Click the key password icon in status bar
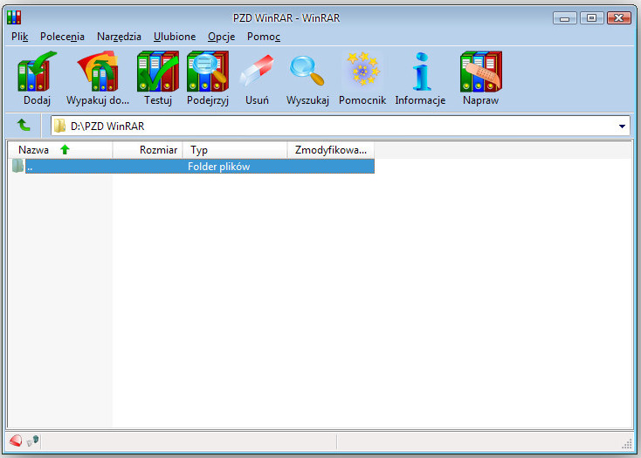The image size is (641, 458). click(32, 441)
